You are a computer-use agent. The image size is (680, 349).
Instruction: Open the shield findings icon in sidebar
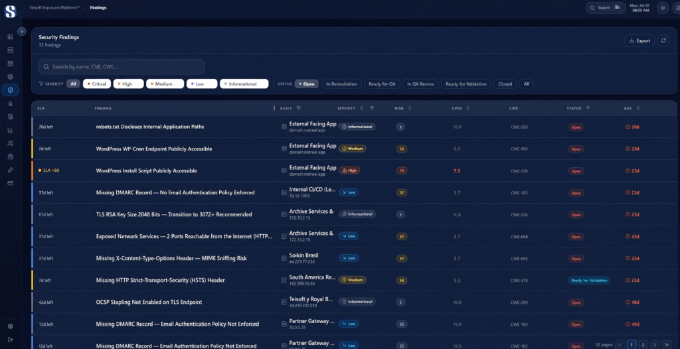click(x=11, y=90)
